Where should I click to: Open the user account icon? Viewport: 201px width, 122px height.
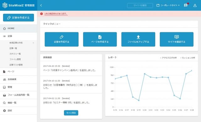pos(195,5)
